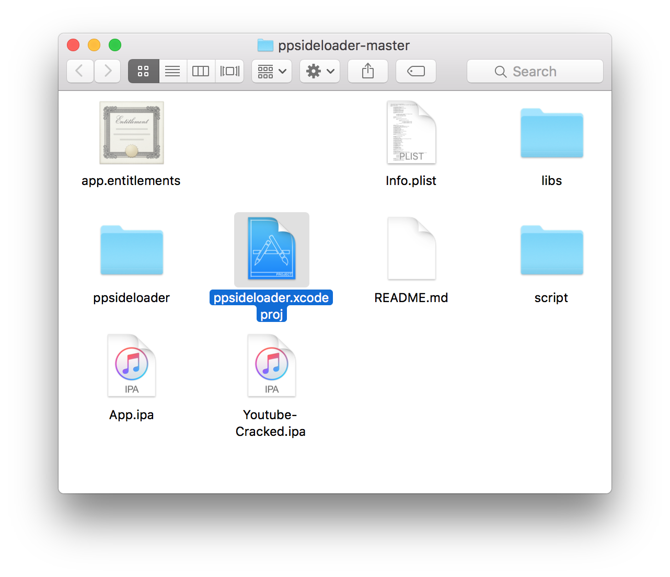Select the ppsideloader.xcodeproj Xcode project icon
Image resolution: width=670 pixels, height=577 pixels.
tap(272, 249)
